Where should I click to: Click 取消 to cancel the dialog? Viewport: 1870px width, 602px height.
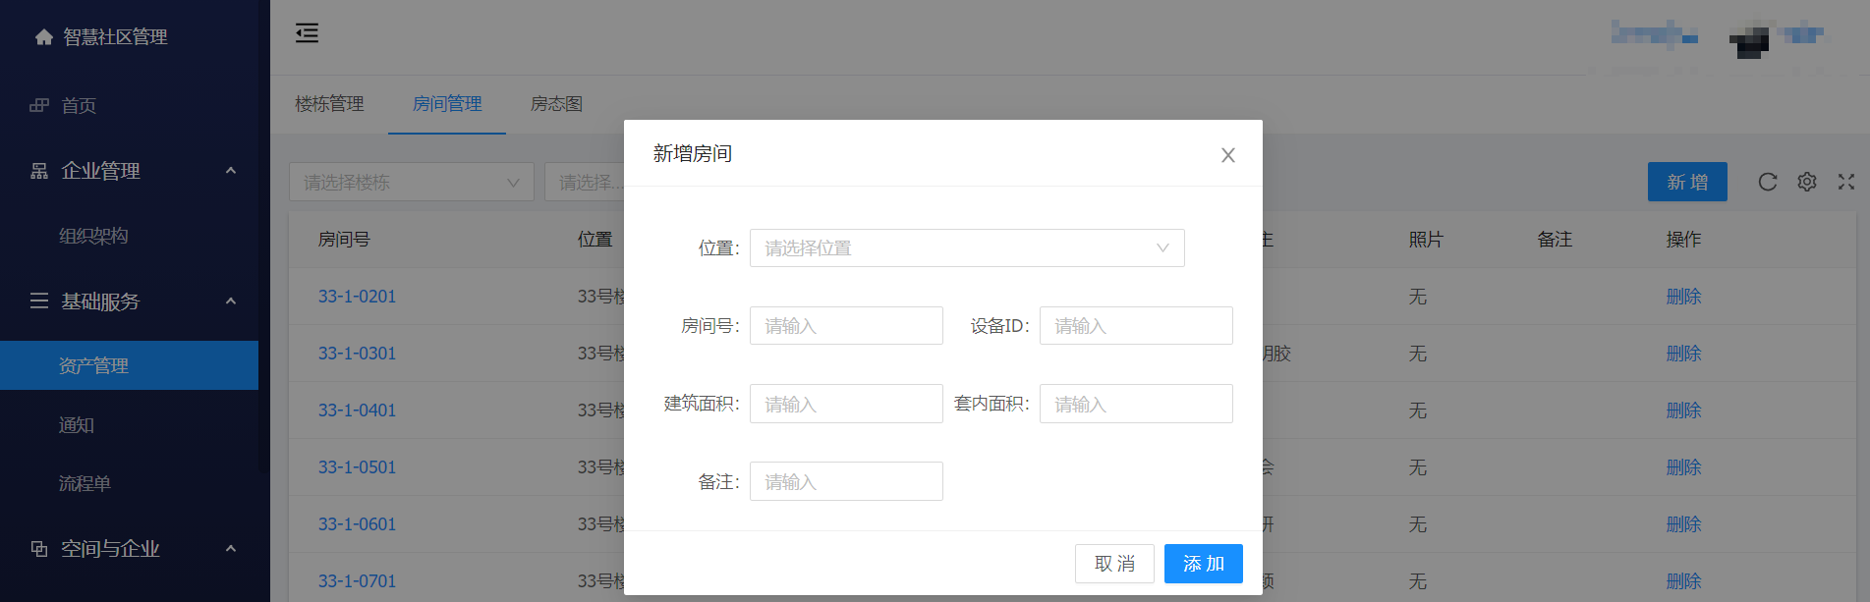click(1113, 564)
